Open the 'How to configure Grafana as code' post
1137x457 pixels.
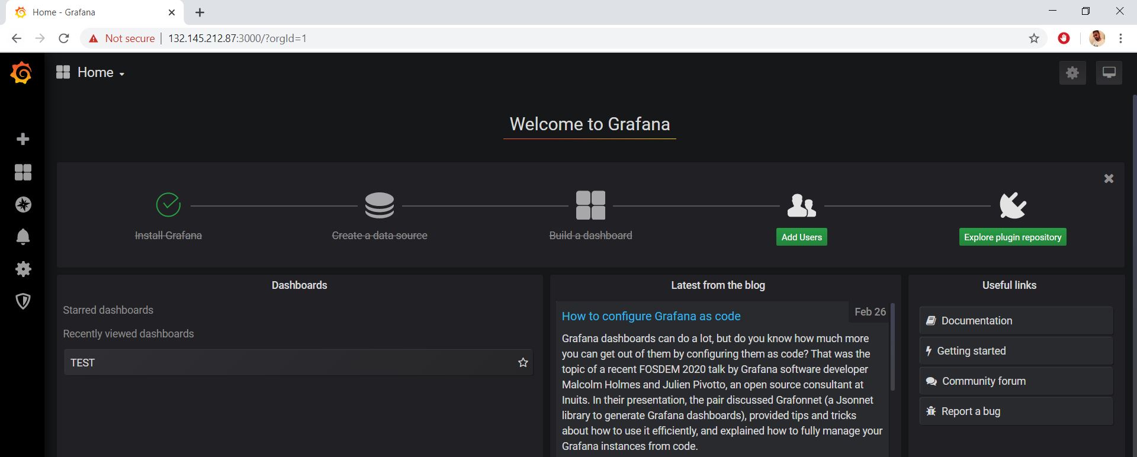click(x=651, y=316)
